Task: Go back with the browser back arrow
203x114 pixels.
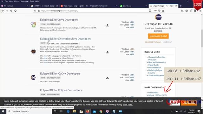Action: pos(3,11)
